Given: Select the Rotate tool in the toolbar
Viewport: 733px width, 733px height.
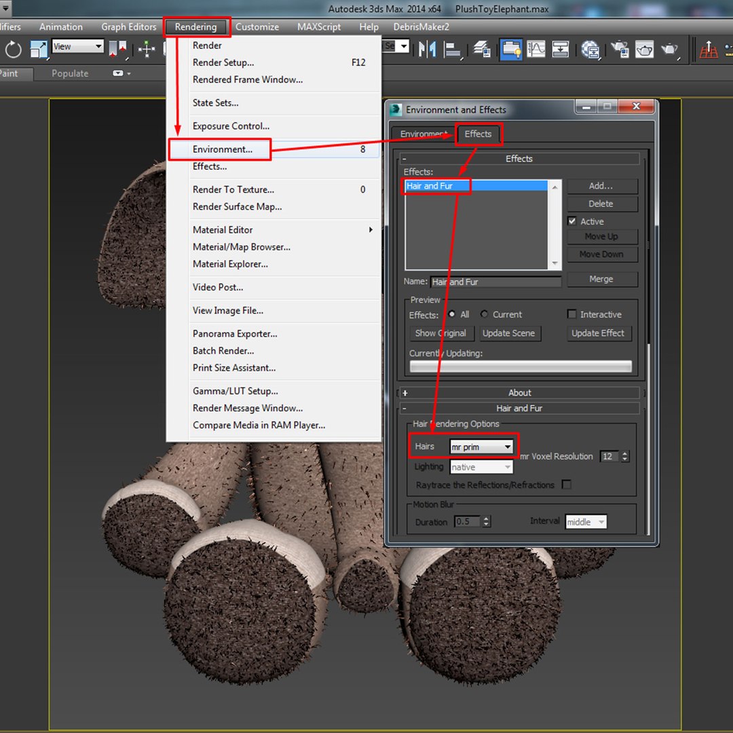Looking at the screenshot, I should 13,49.
